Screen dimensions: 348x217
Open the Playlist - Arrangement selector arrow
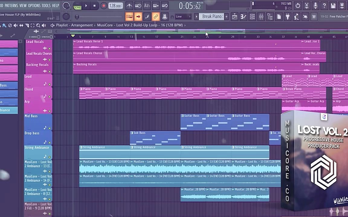[x=53, y=25]
